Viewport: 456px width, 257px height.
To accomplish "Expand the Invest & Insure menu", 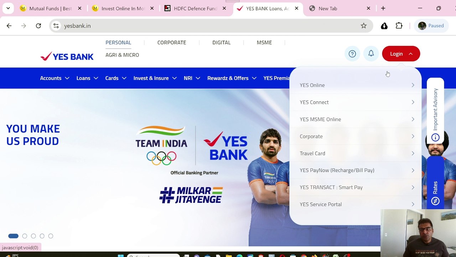I will tap(155, 78).
